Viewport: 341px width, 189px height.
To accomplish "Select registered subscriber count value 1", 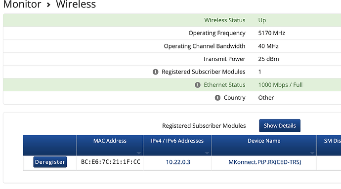I will click(x=259, y=72).
